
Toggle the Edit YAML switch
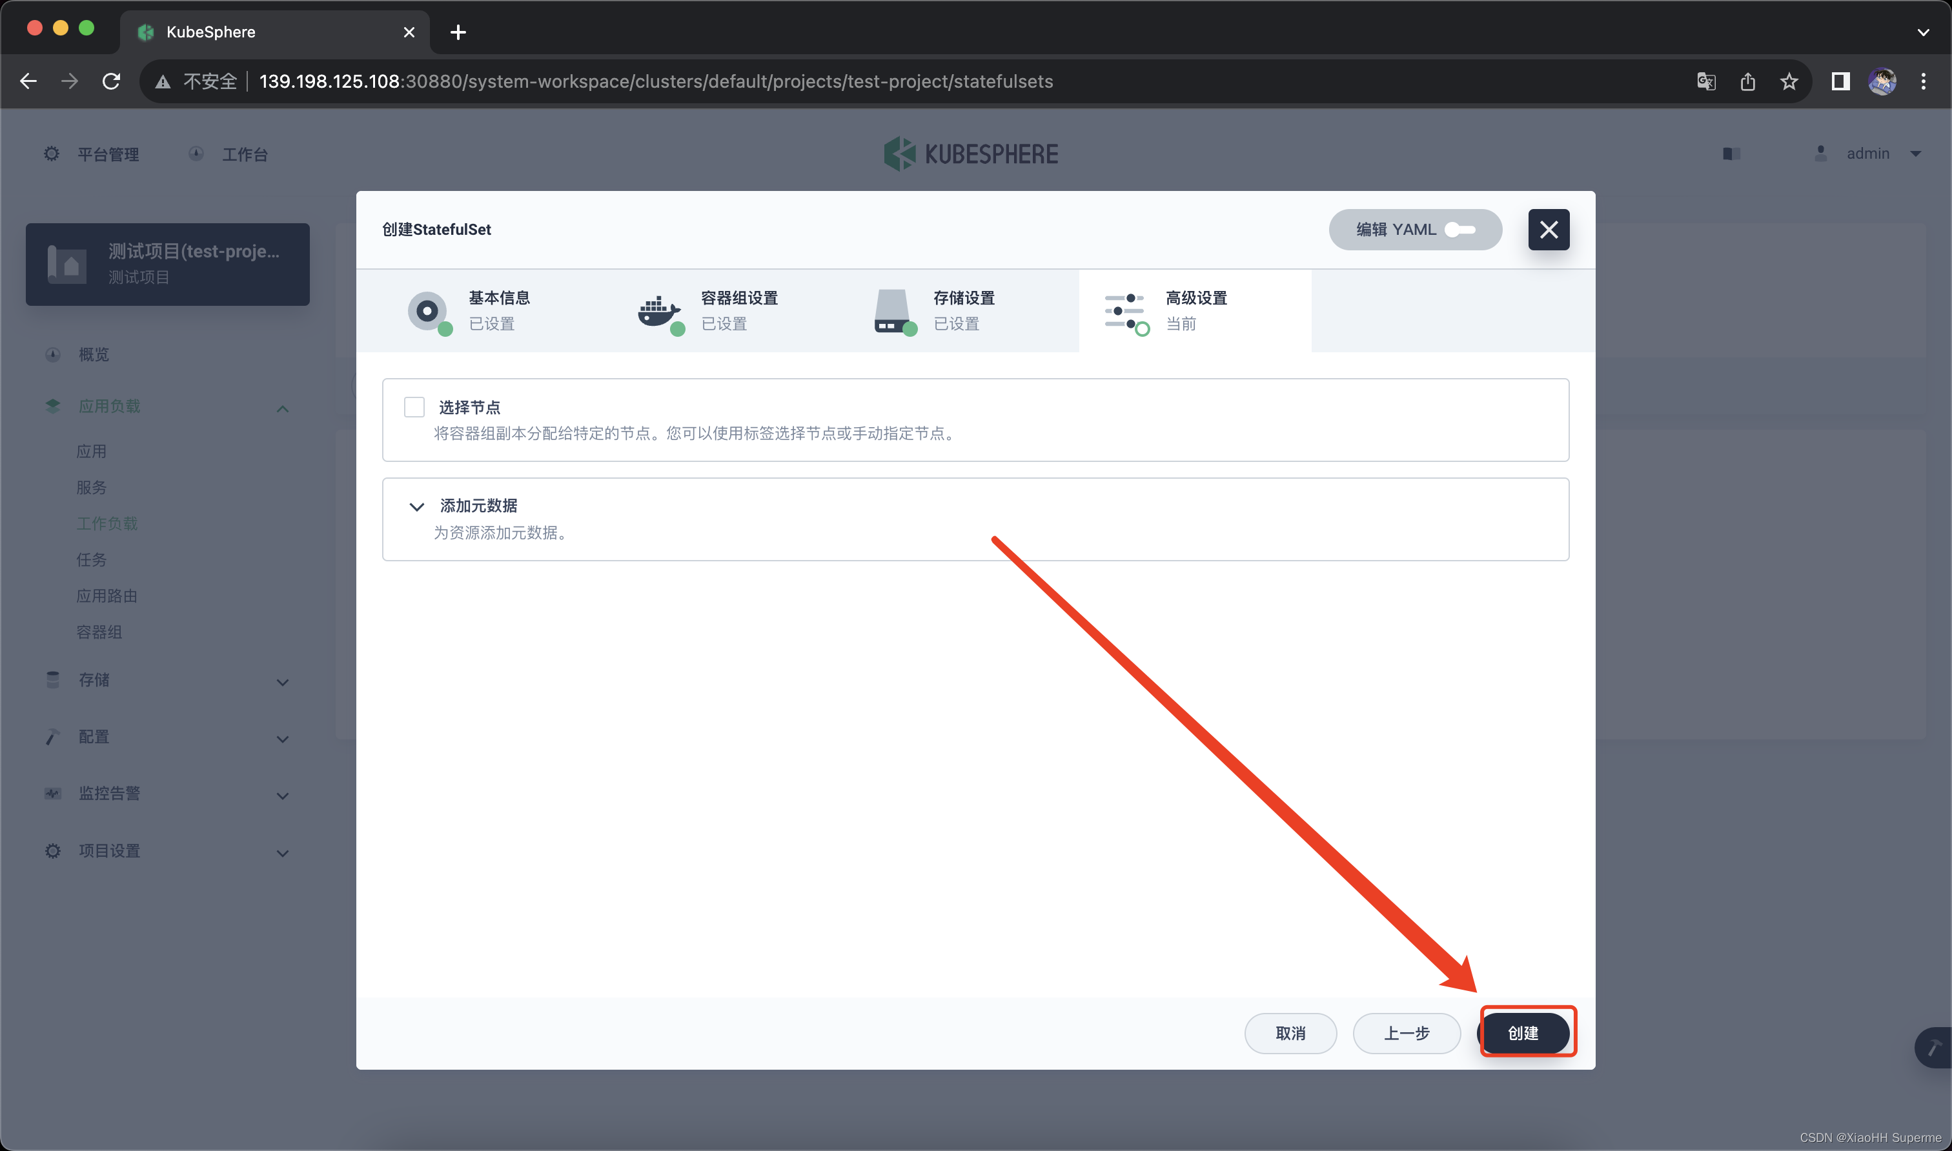tap(1459, 230)
